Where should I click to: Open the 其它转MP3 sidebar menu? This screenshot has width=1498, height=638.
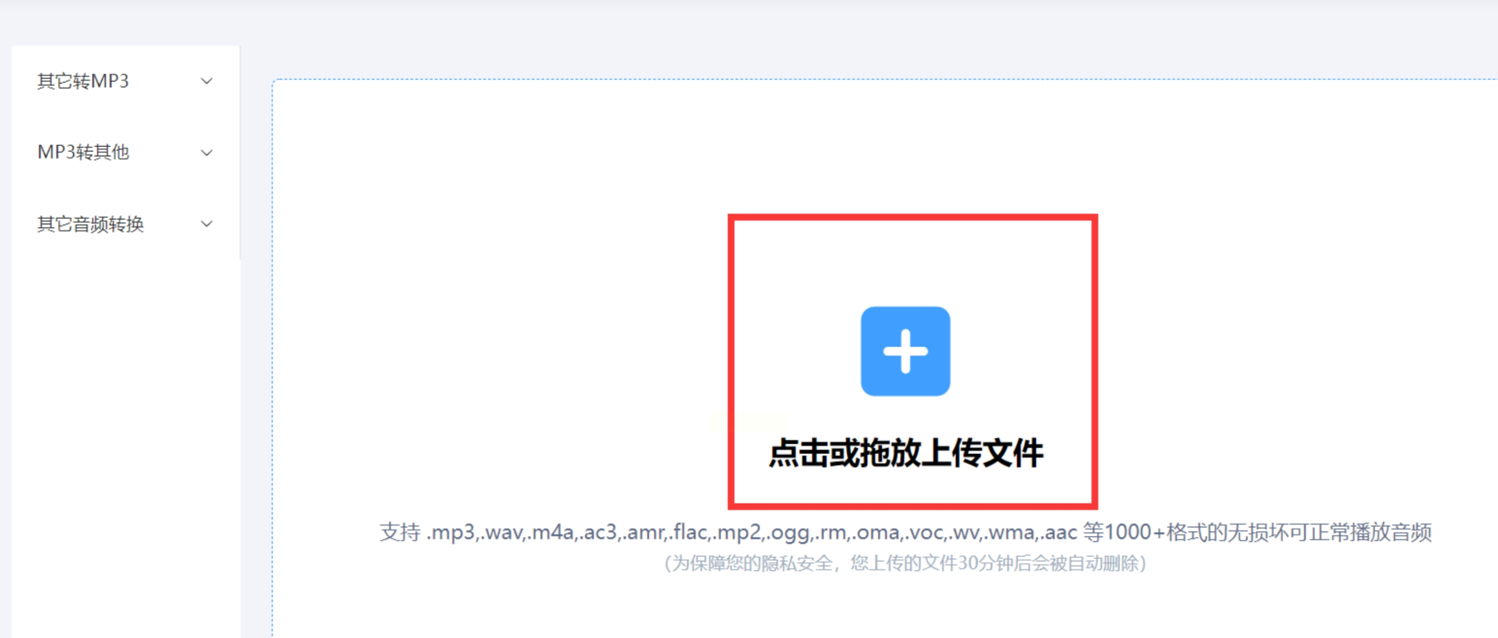coord(126,81)
